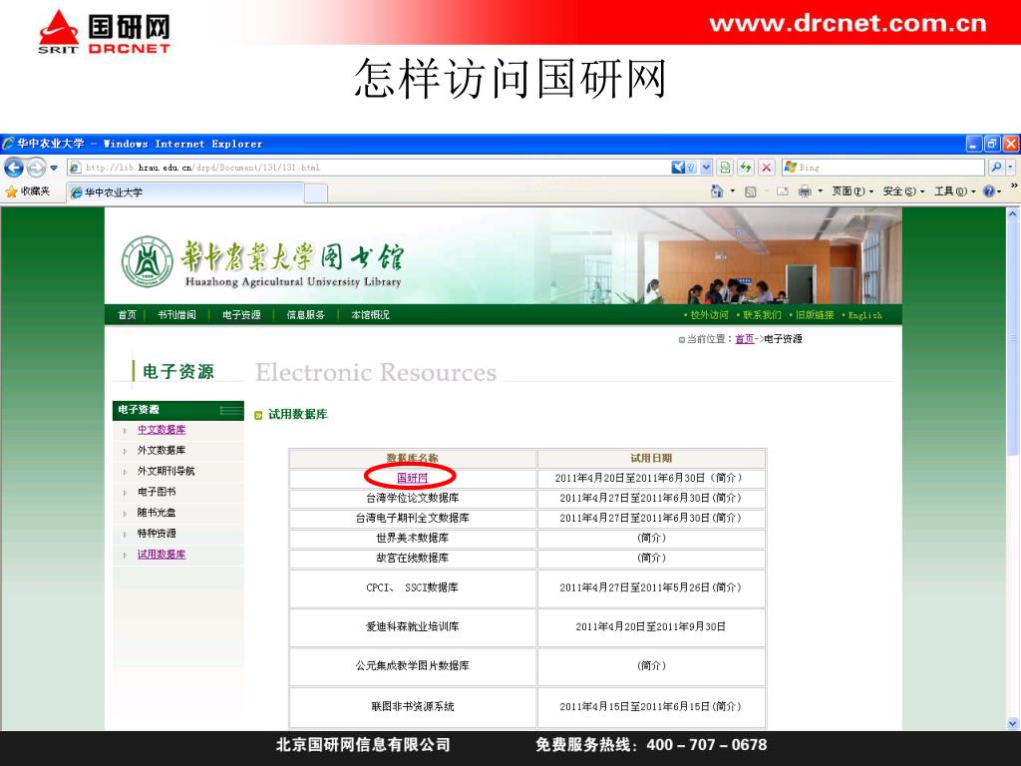Expand command bar overflow chevron »
The height and width of the screenshot is (766, 1021).
point(1013,186)
